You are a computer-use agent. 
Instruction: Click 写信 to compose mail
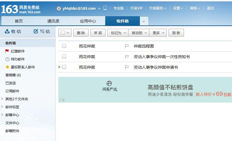point(42,31)
